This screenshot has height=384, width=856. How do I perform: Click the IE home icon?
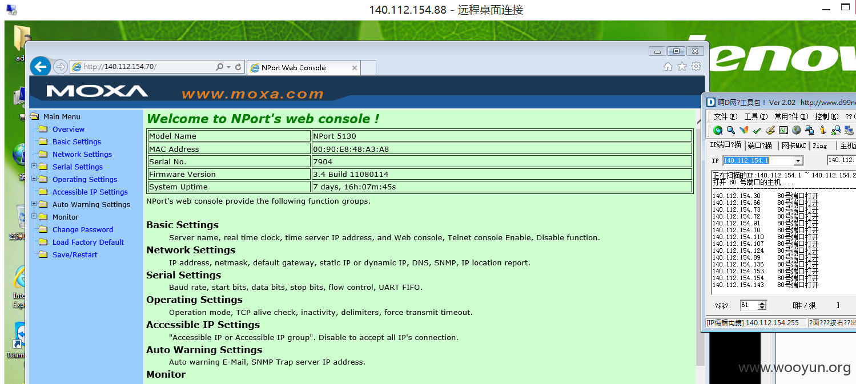click(x=668, y=67)
